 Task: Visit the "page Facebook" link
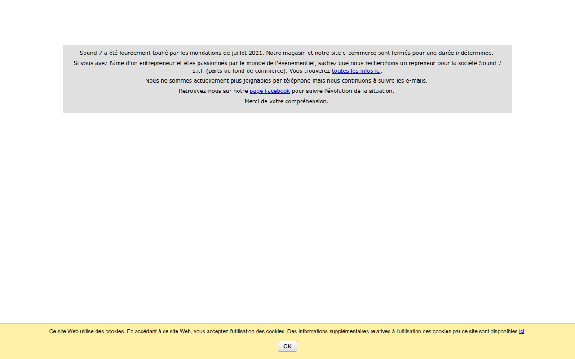point(270,91)
